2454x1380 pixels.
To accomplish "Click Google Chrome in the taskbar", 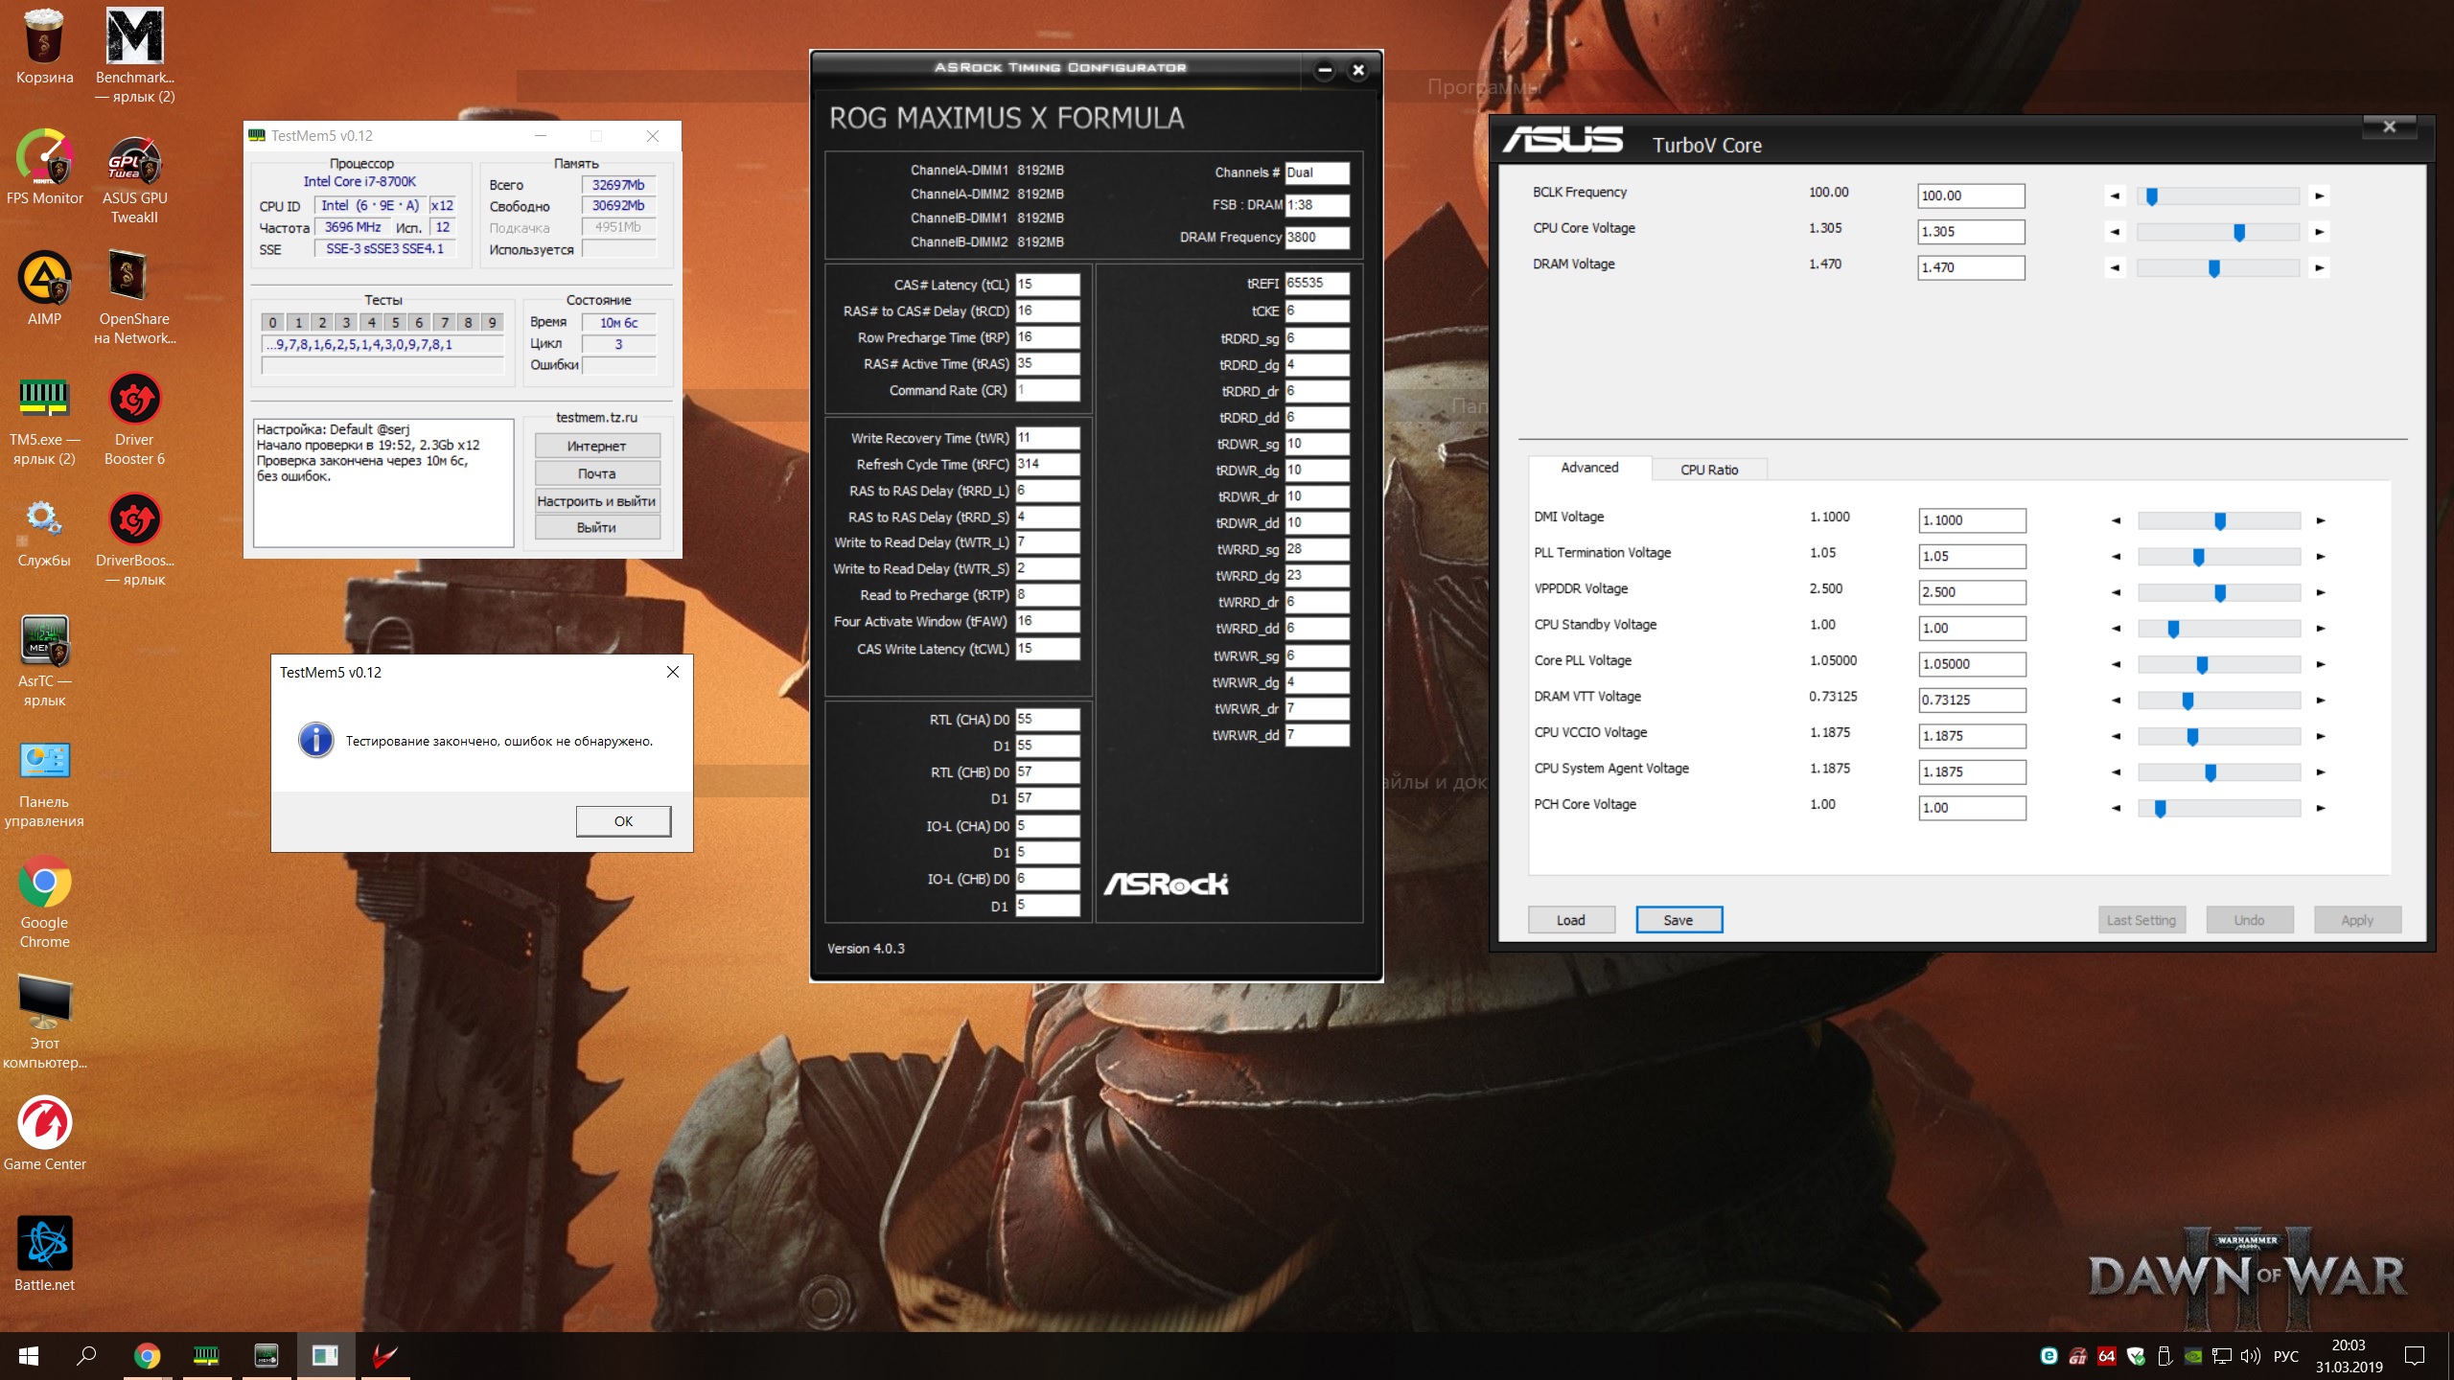I will click(147, 1355).
